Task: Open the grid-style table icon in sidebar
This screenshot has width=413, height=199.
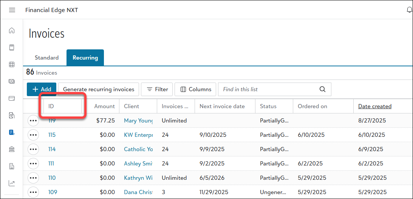Action: pos(12,64)
